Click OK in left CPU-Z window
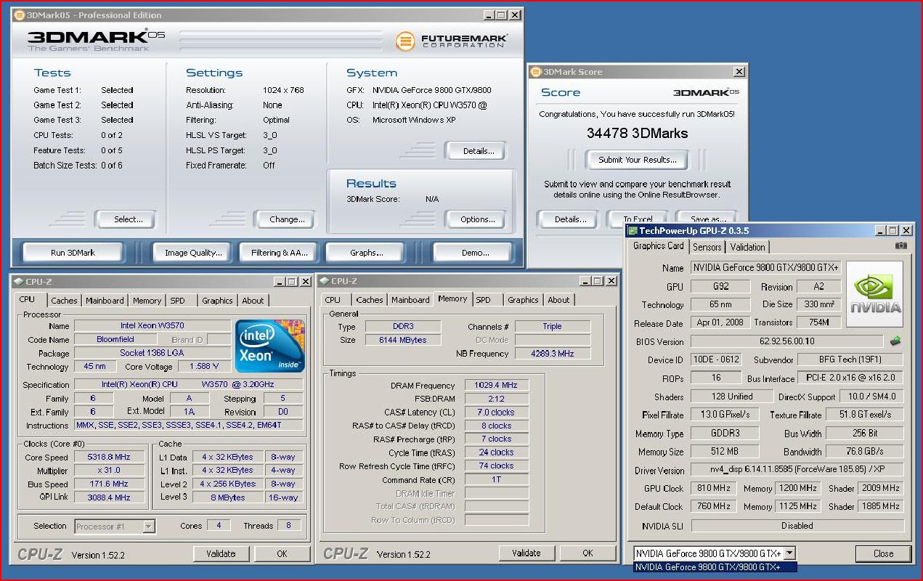This screenshot has height=581, width=923. tap(282, 553)
